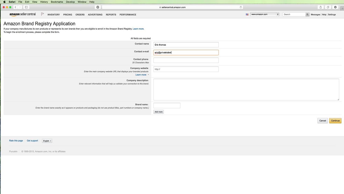
Task: Focus the Brand name field
Action: click(167, 106)
